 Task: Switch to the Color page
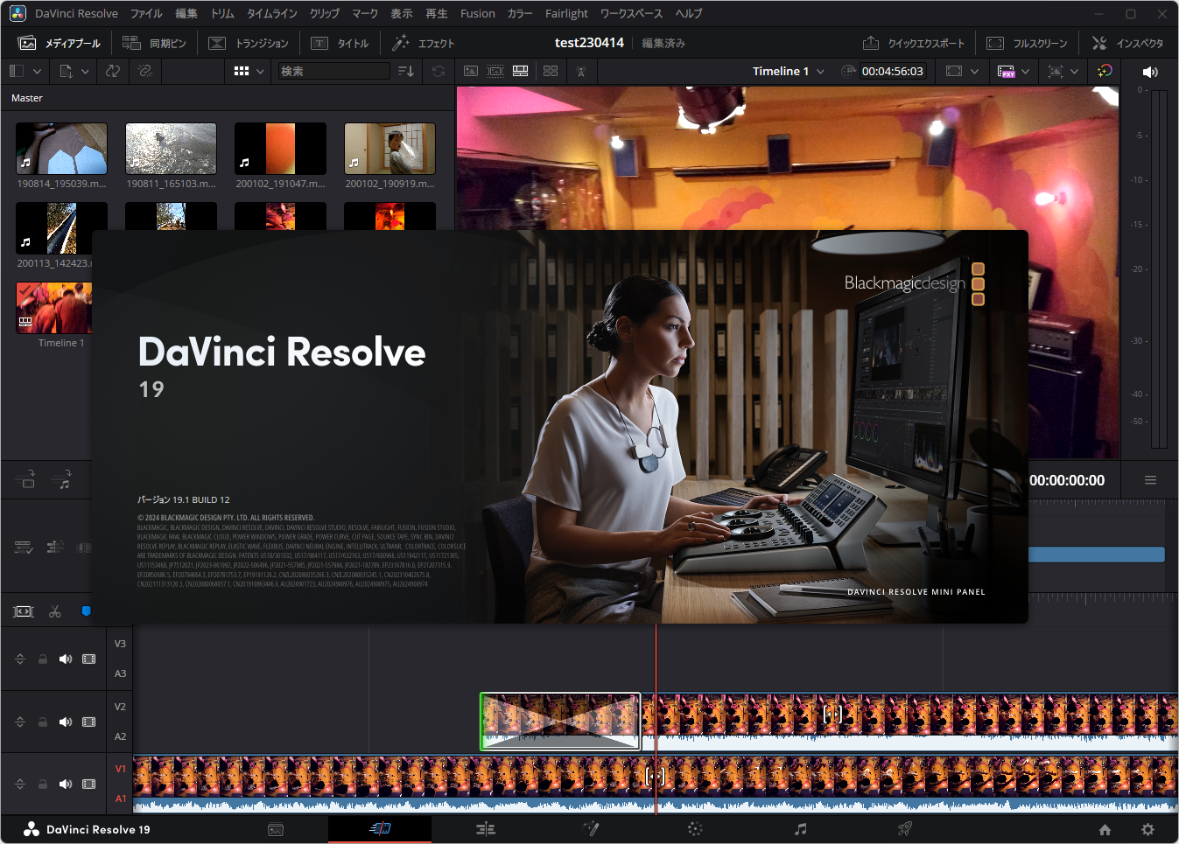point(694,829)
